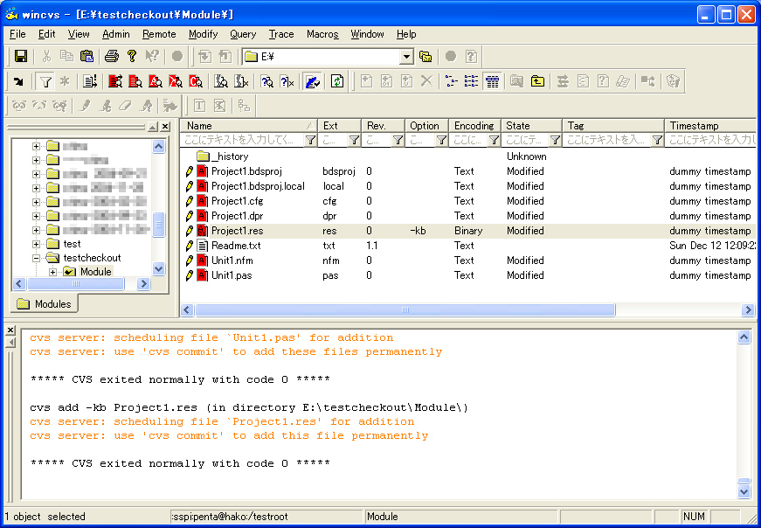Click the folder tree vertical scrollbar thumb
Viewport: 761px width, 528px height.
click(159, 225)
